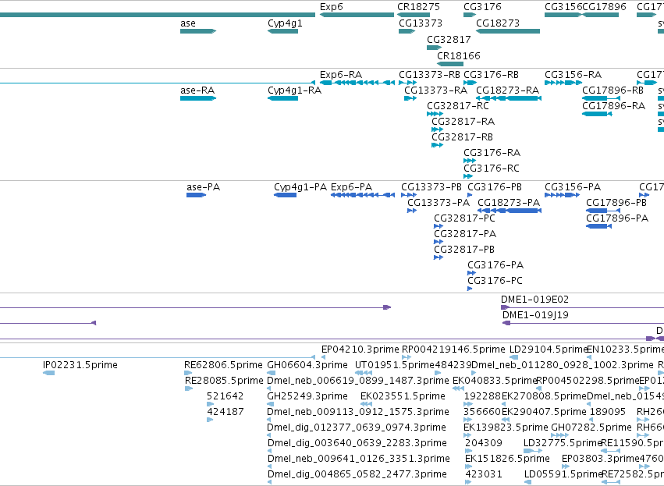Click the CG3176-RB transcript label
This screenshot has width=664, height=486.
492,75
